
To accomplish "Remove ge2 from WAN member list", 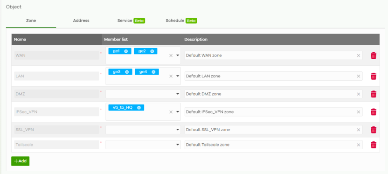I will 152,51.
